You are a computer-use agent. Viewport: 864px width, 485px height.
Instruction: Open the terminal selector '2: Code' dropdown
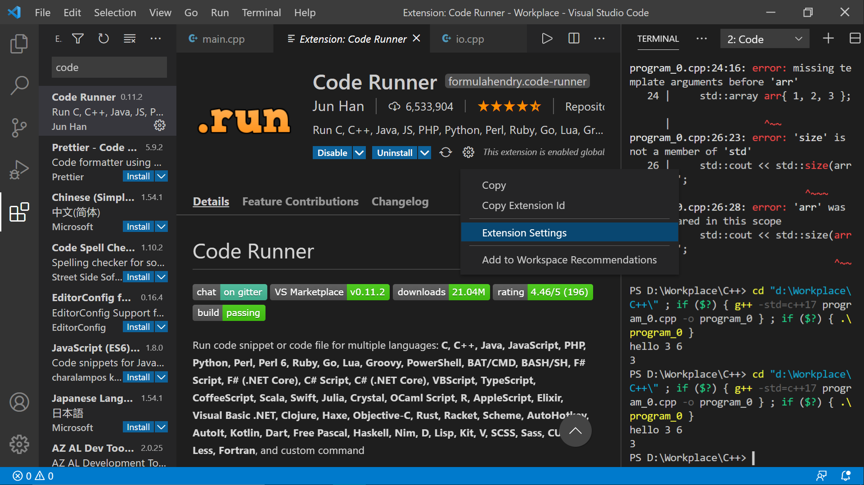click(x=765, y=39)
